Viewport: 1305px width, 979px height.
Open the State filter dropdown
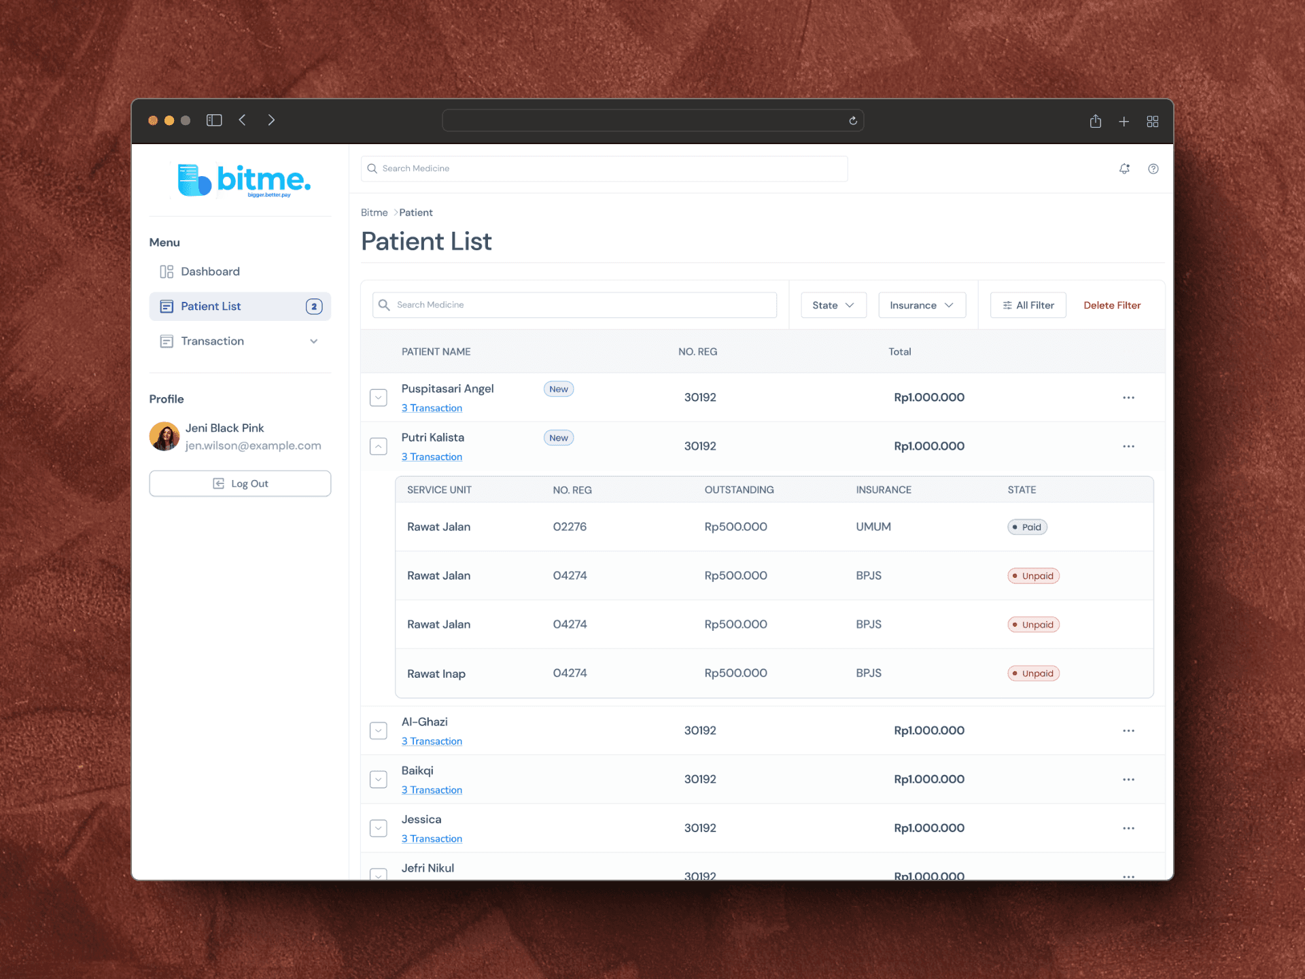point(833,305)
